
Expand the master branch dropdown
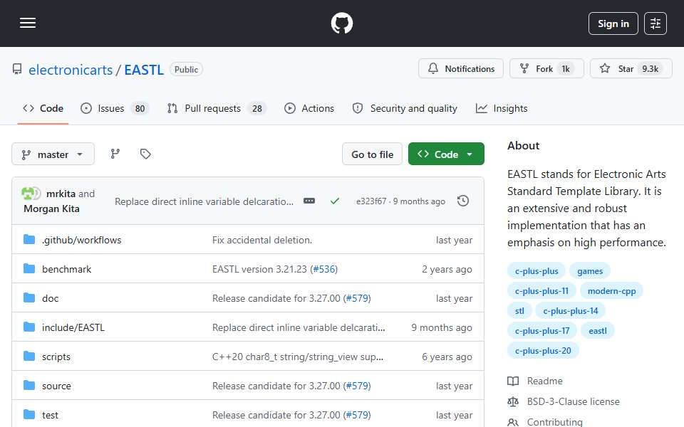[x=53, y=154]
